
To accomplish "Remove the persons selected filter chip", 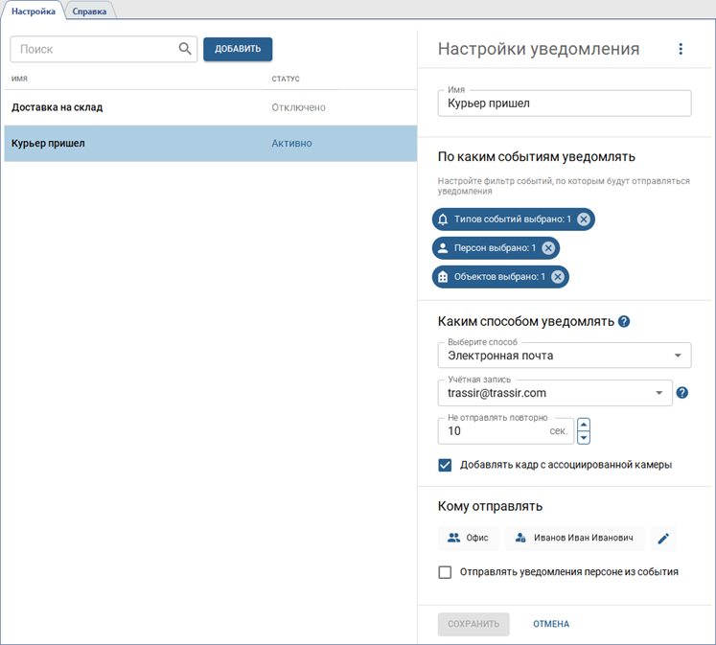I will tap(548, 248).
